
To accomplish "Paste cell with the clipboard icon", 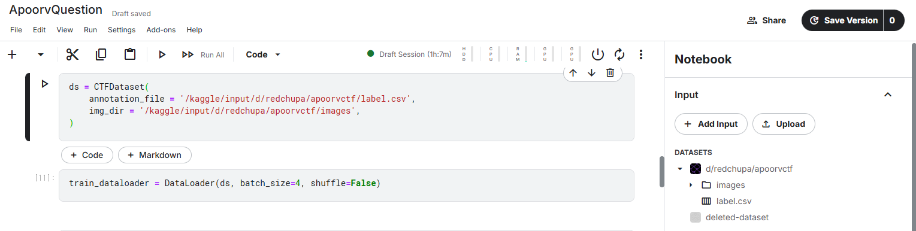I will point(130,54).
